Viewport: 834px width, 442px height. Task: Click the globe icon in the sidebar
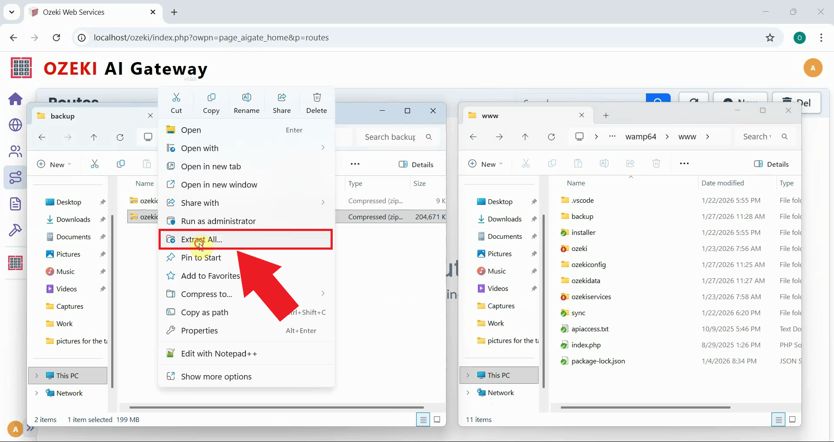[x=15, y=125]
